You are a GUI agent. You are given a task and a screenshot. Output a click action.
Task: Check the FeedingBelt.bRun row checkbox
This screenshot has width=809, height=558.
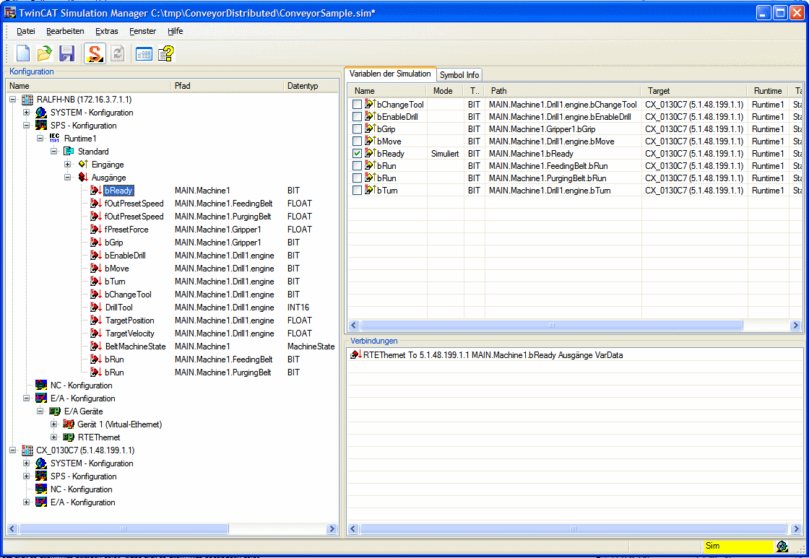(x=357, y=165)
